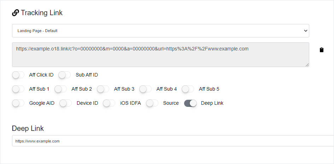Open the Landing Page dropdown
The width and height of the screenshot is (334, 164).
point(160,31)
